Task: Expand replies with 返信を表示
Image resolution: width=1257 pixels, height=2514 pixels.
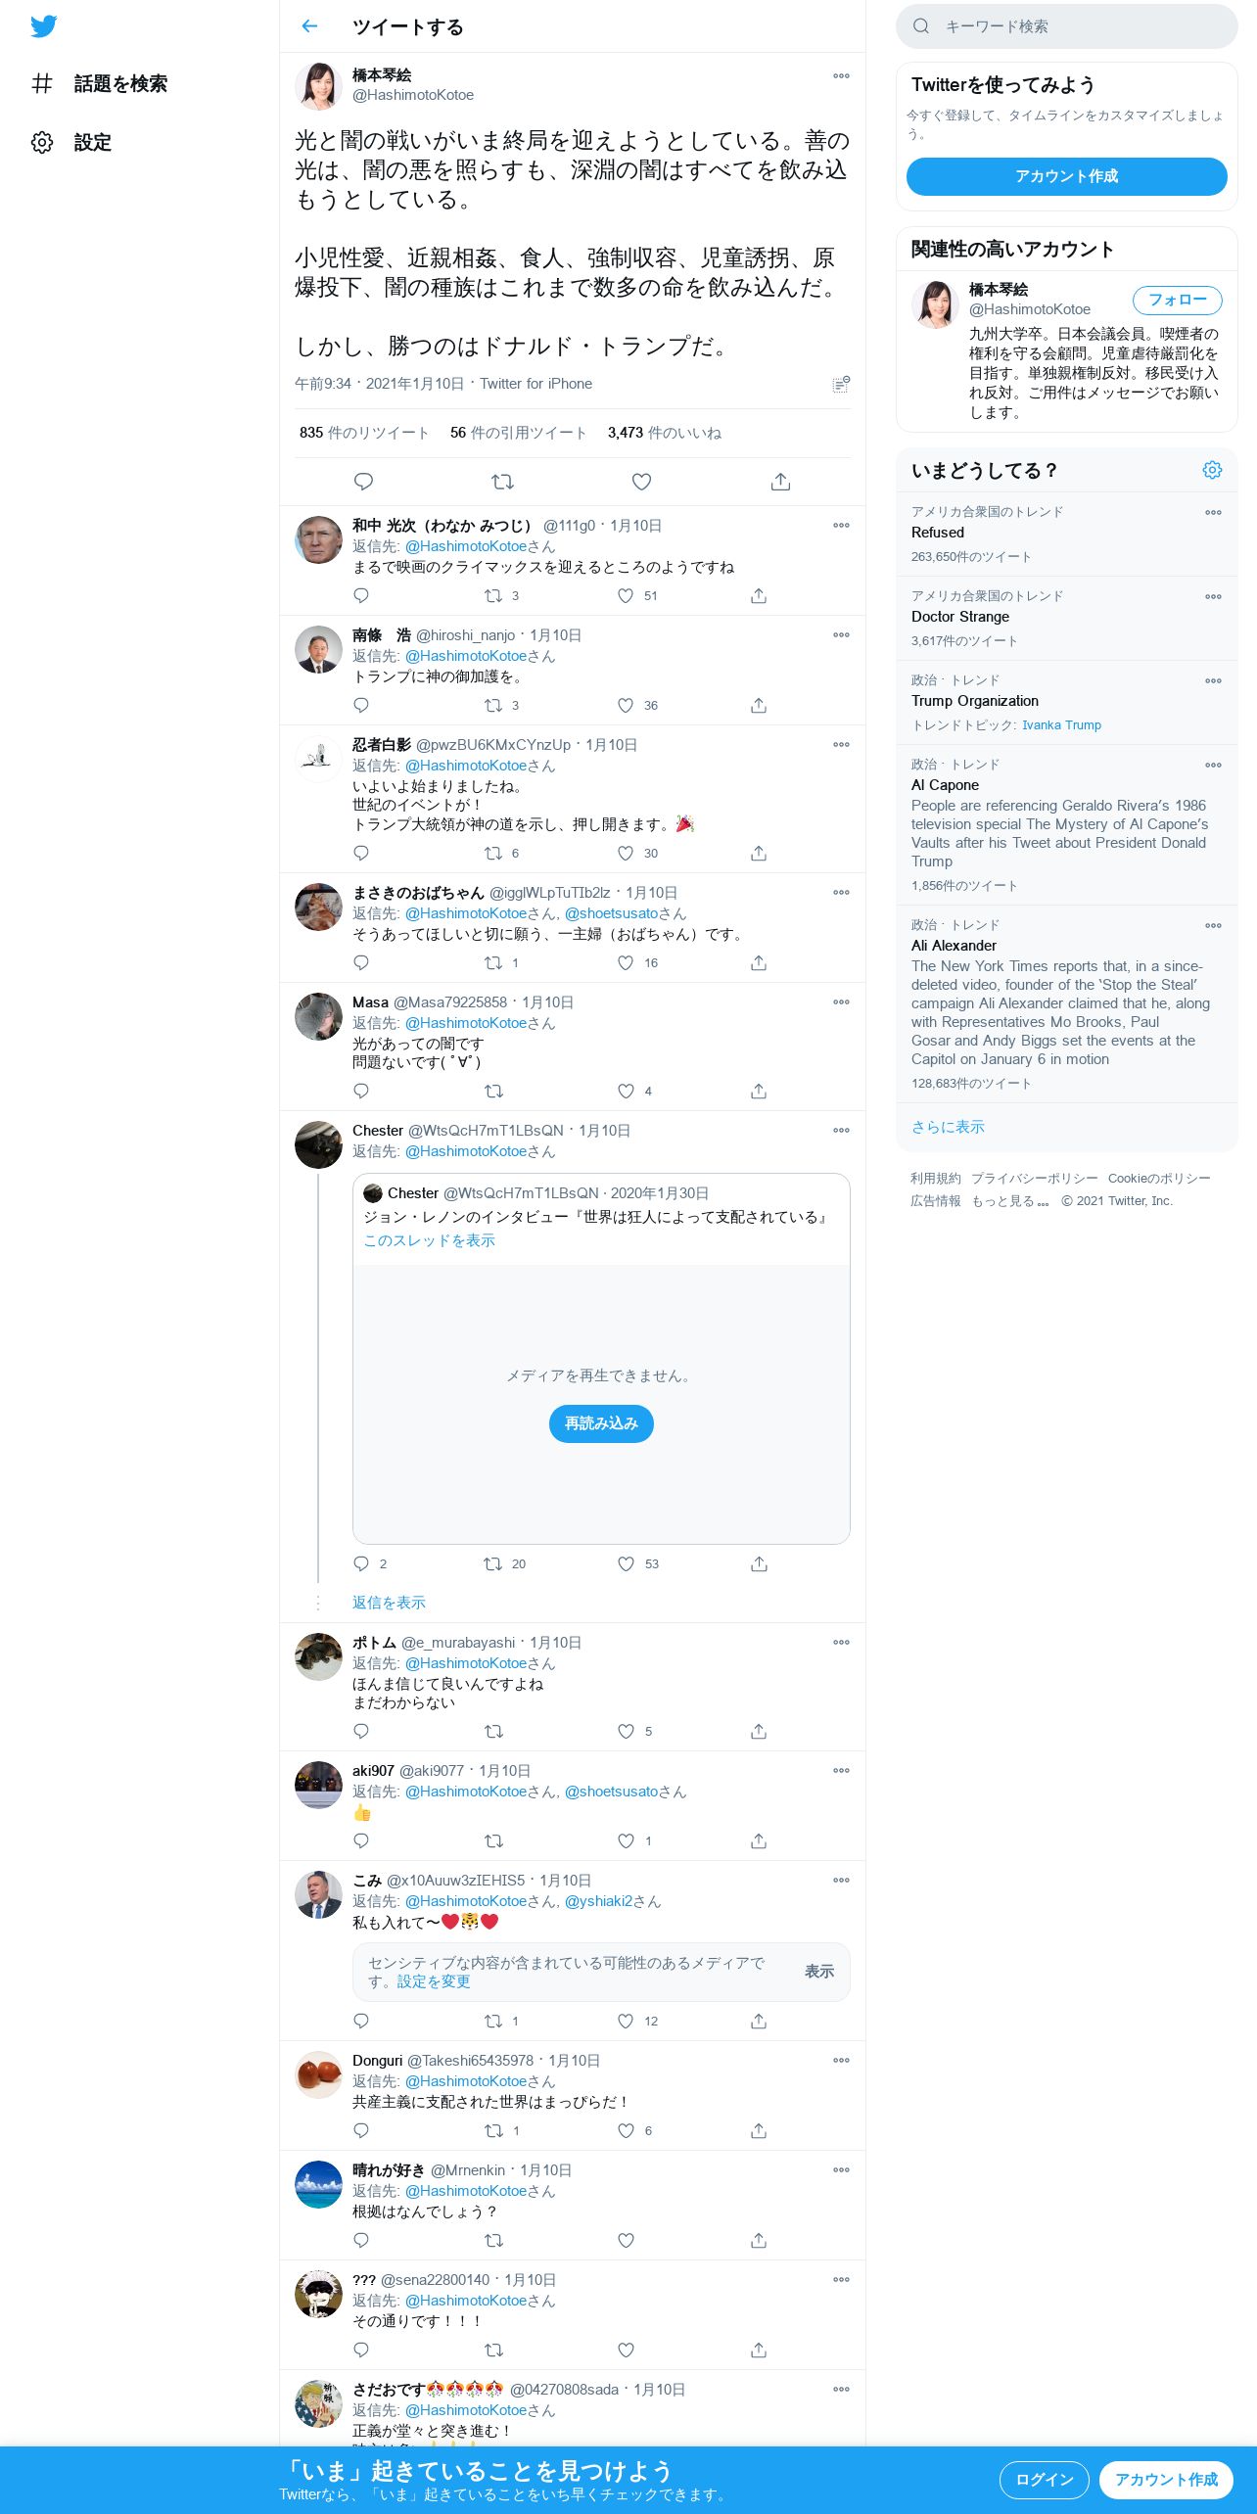Action: (x=389, y=1603)
